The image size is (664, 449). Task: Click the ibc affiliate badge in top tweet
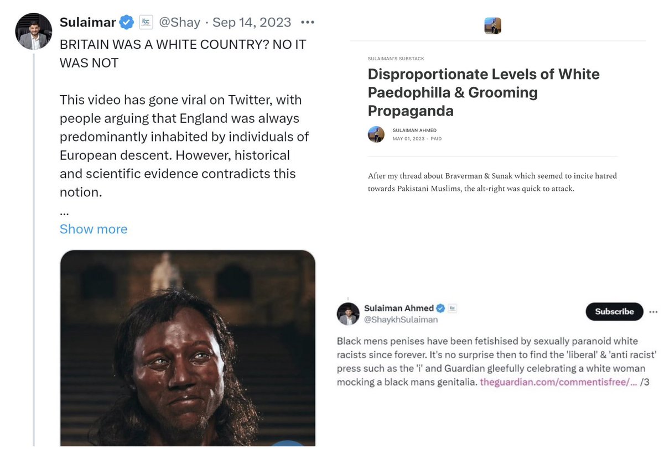[x=146, y=22]
